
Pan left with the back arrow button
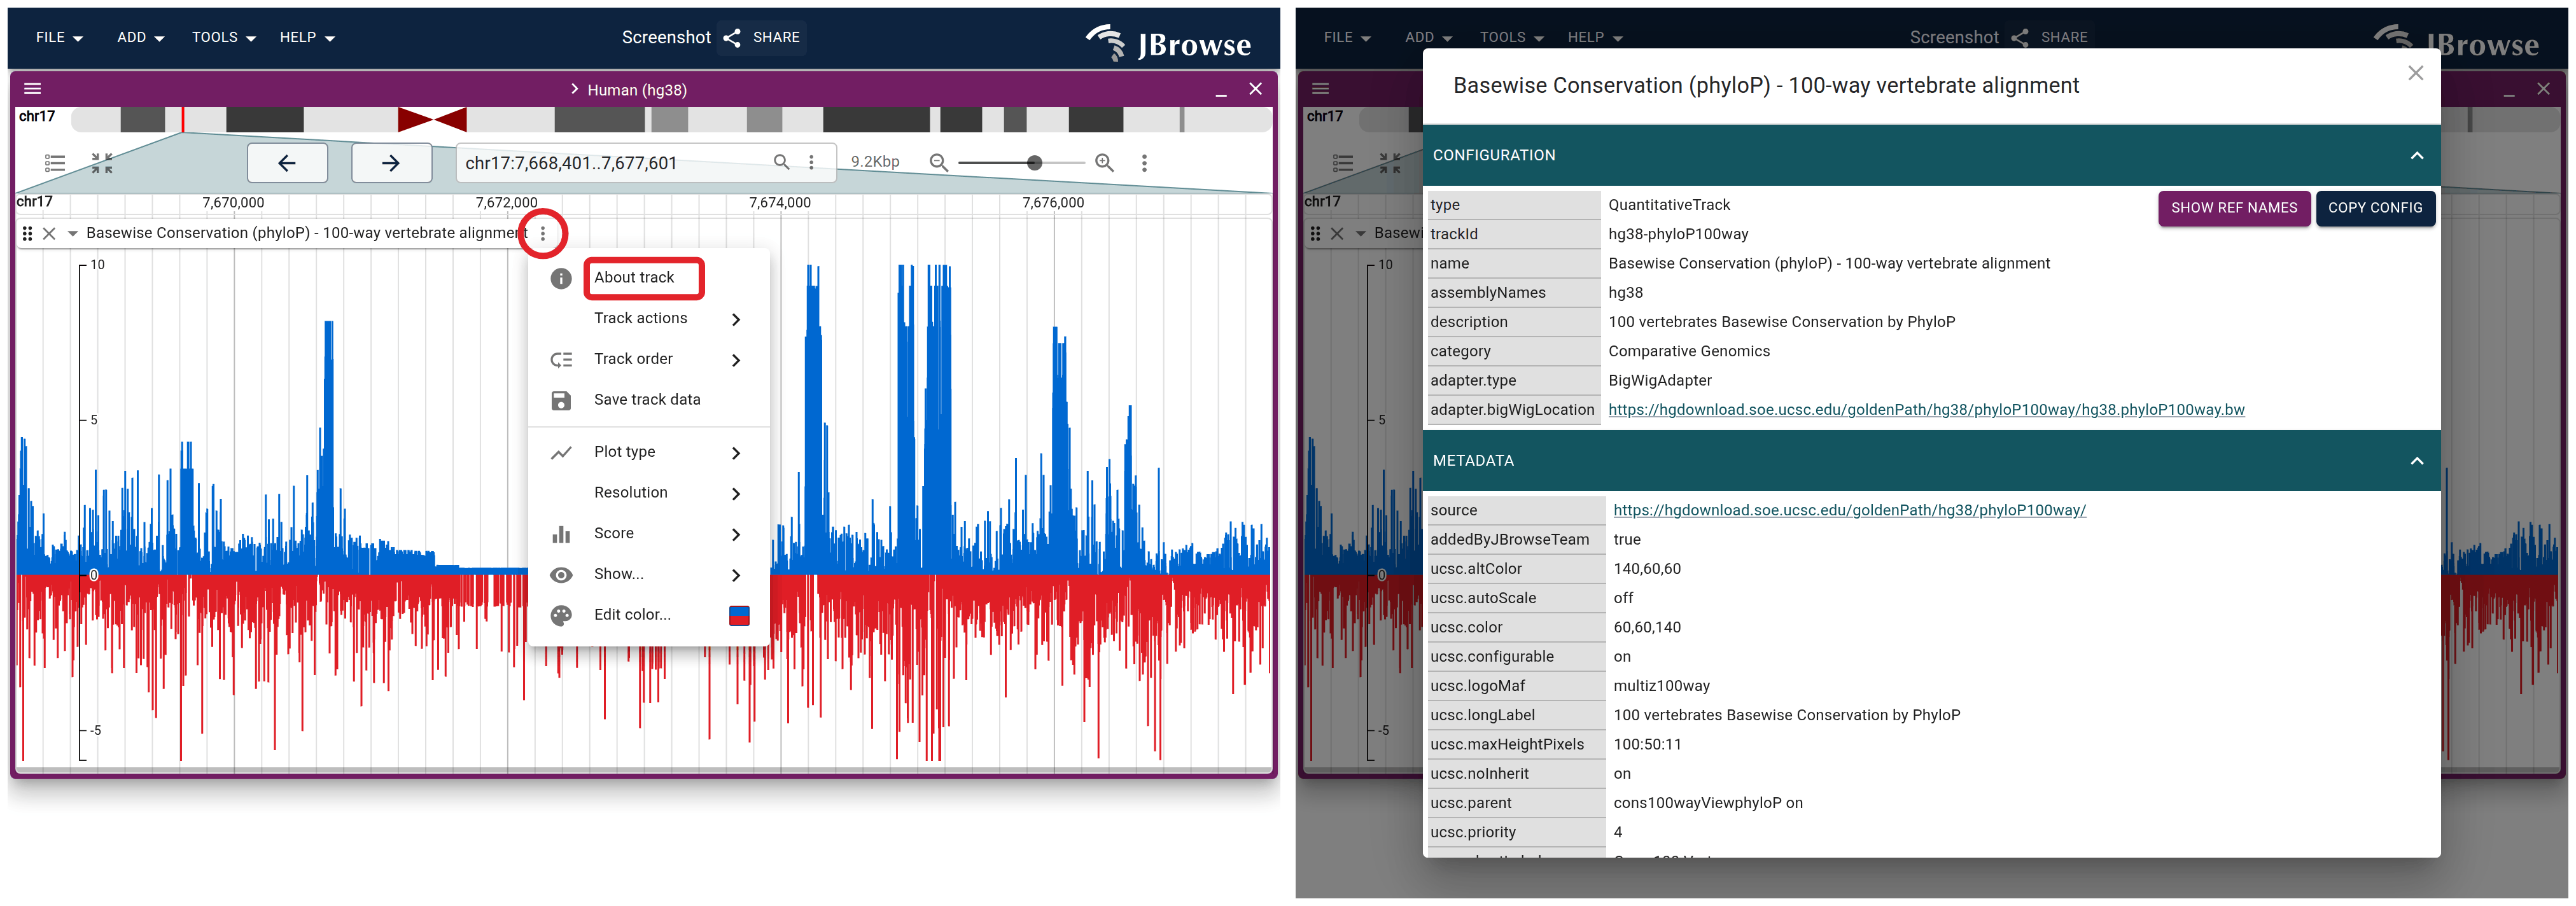pos(287,163)
